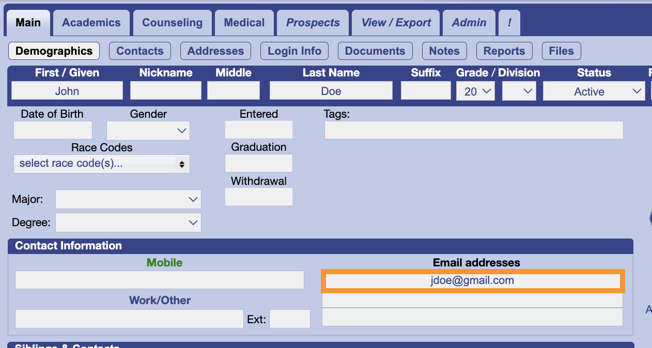Expand the Grade dropdown showing 20
The height and width of the screenshot is (348, 652).
[475, 91]
